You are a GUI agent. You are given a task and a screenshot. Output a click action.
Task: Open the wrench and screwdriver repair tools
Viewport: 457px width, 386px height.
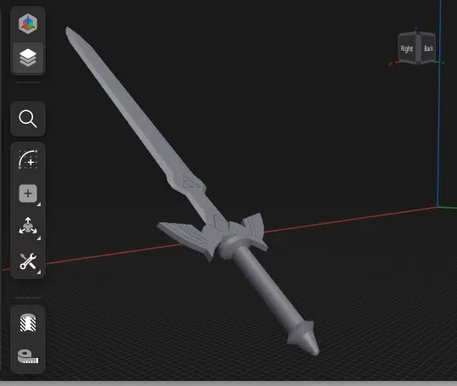(x=28, y=261)
